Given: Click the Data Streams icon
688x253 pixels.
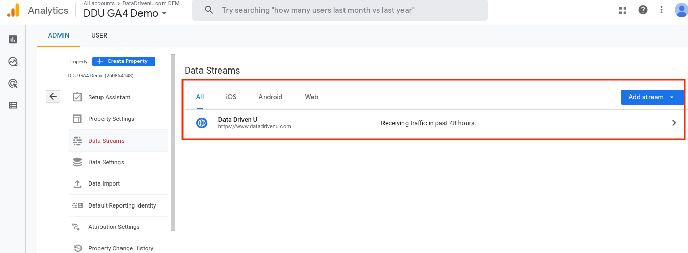Looking at the screenshot, I should tap(77, 141).
